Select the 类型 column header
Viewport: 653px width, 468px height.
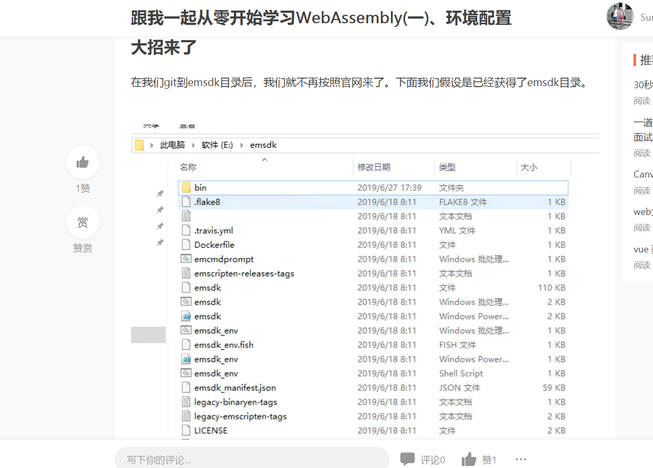(x=447, y=167)
